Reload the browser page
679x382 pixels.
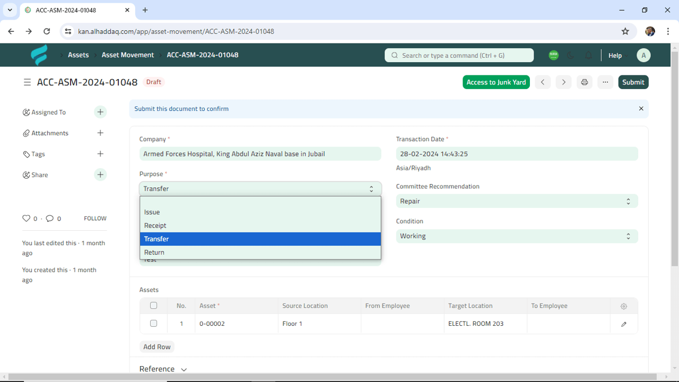(x=47, y=31)
